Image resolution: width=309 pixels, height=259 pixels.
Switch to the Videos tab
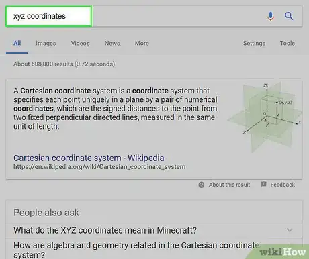tap(80, 43)
